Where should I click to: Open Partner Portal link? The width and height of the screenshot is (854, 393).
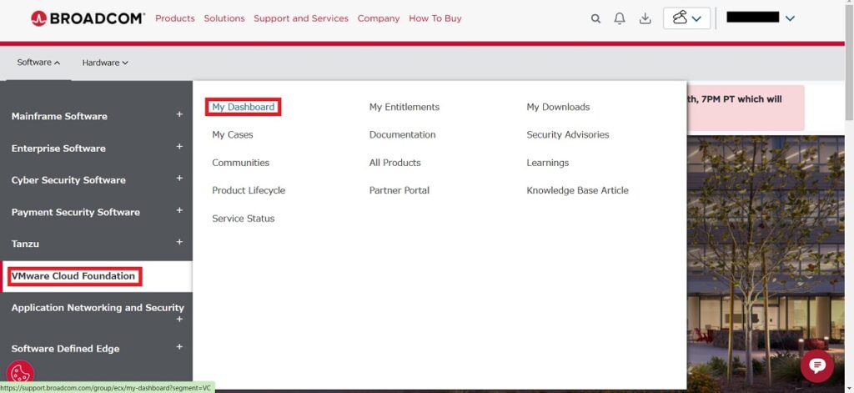[x=399, y=190]
